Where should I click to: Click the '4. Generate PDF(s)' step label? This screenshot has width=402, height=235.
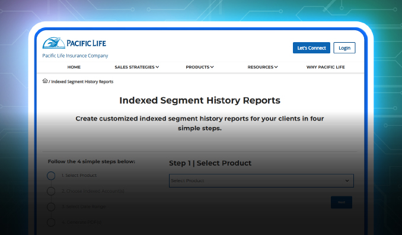click(82, 222)
